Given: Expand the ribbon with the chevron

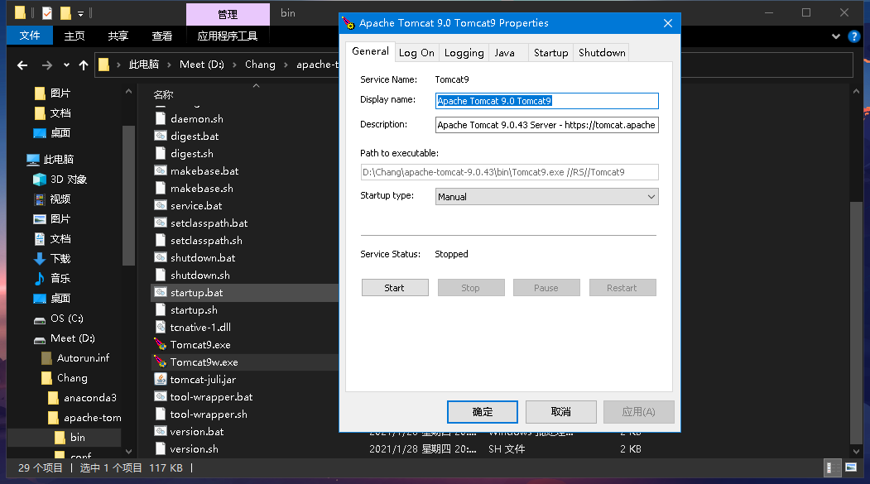Looking at the screenshot, I should pos(836,36).
